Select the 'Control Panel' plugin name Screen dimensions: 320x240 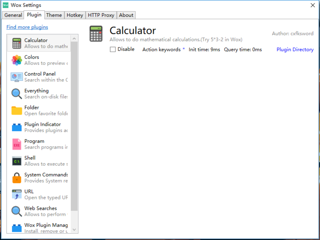[x=40, y=74]
